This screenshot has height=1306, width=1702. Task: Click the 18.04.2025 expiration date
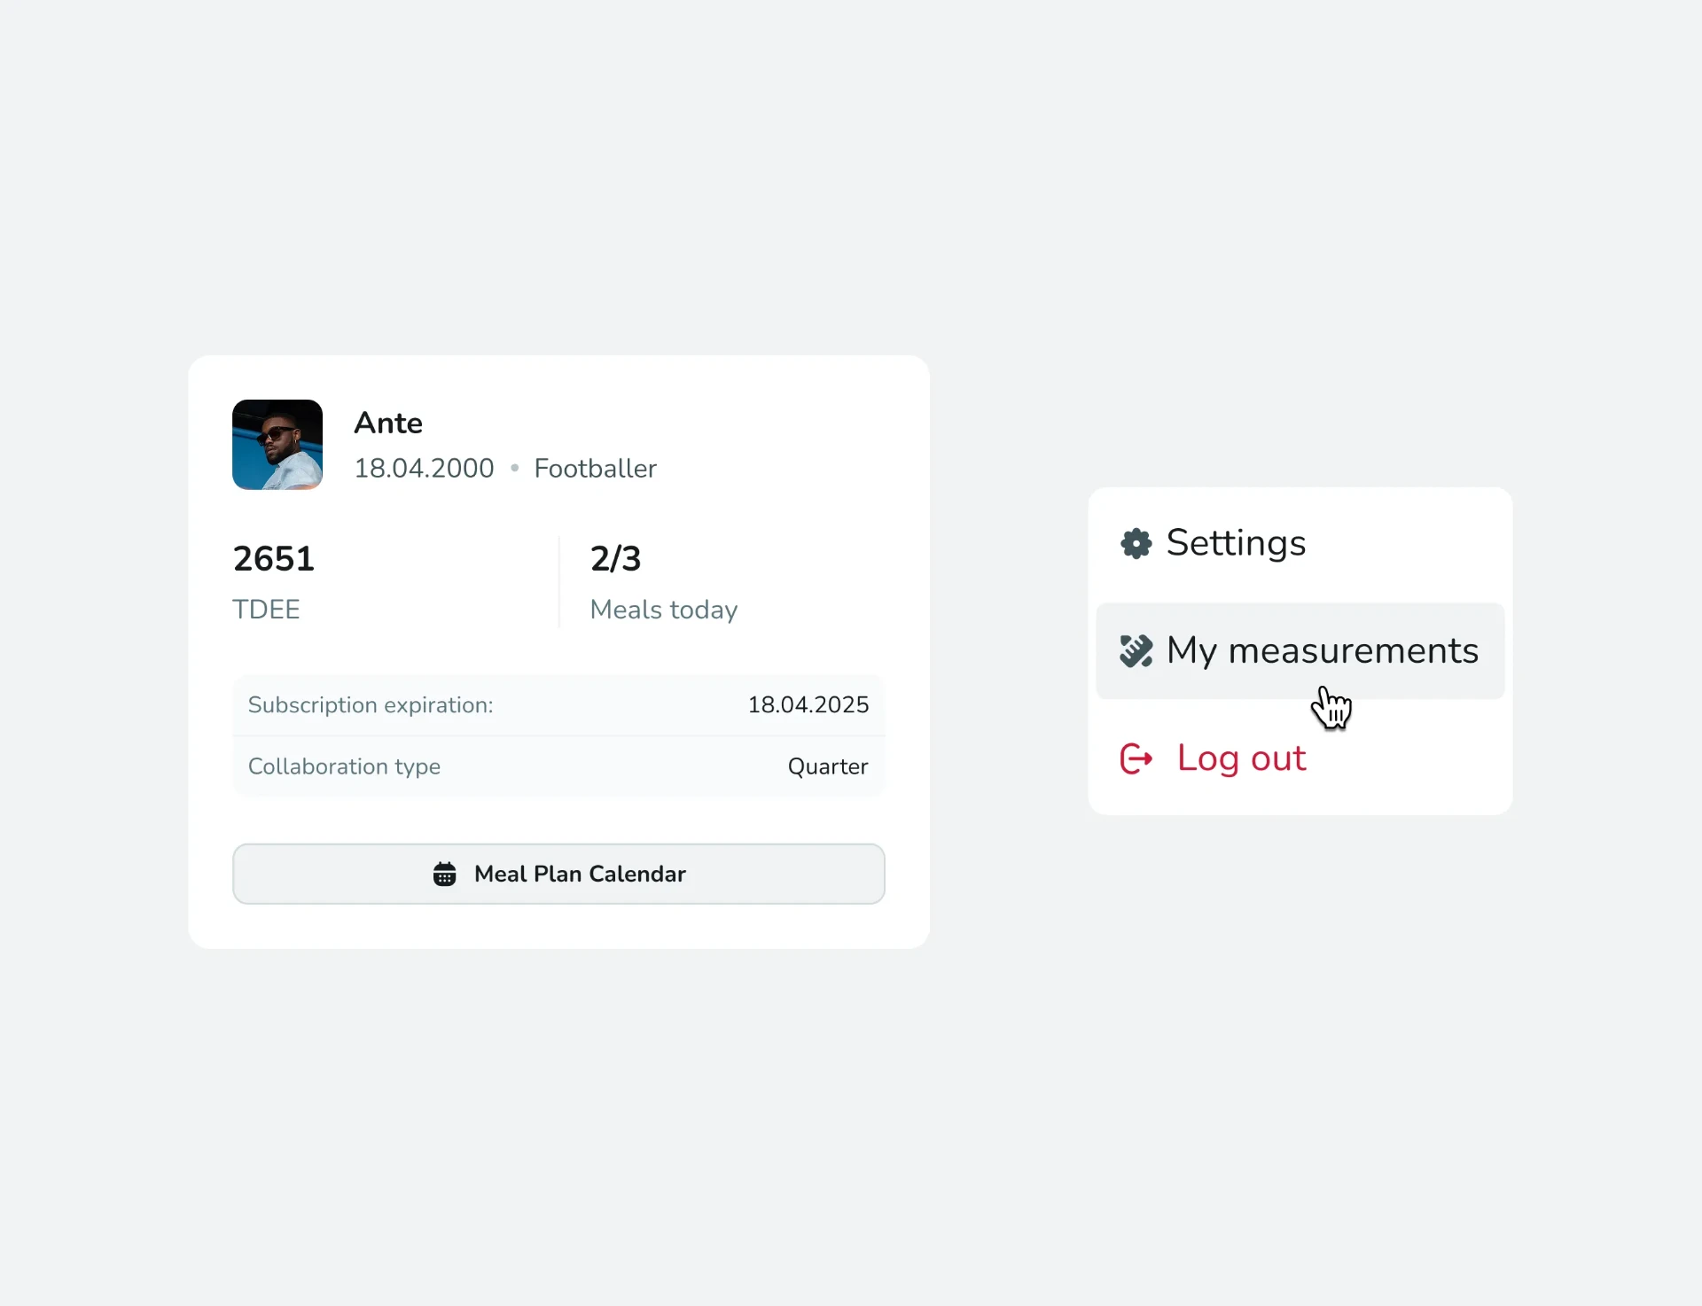[x=808, y=705]
